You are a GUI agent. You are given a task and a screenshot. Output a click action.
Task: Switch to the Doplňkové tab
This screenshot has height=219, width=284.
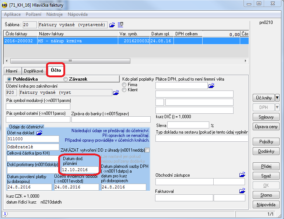pos(34,71)
